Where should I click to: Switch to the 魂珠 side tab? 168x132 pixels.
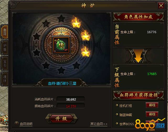tap(5, 79)
